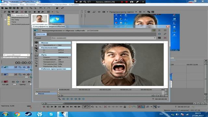Expand the Рабочее пространство property group
208x117 pixels.
pyautogui.click(x=40, y=69)
